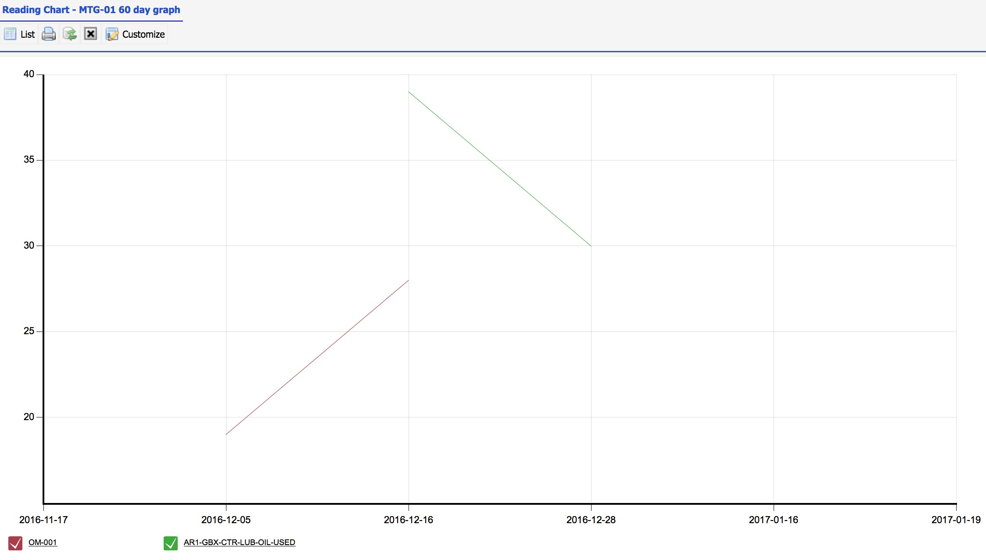Open the List view button
986x560 pixels.
point(19,34)
